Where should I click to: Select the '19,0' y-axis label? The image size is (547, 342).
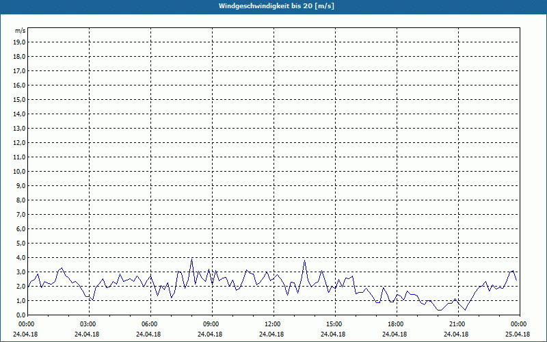20,42
